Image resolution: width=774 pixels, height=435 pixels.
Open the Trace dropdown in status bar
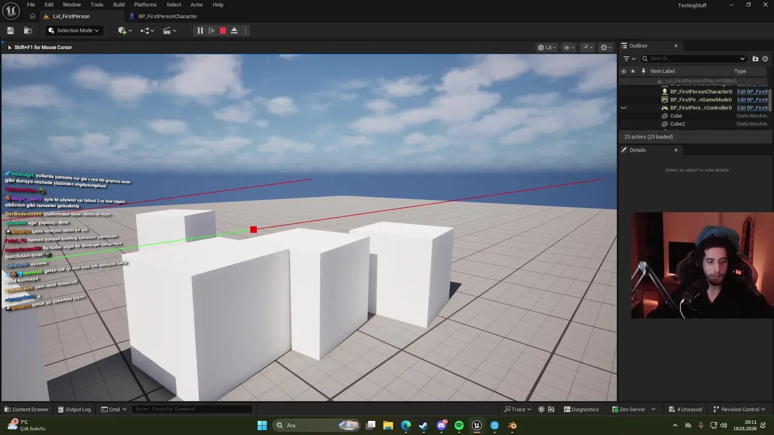point(518,409)
